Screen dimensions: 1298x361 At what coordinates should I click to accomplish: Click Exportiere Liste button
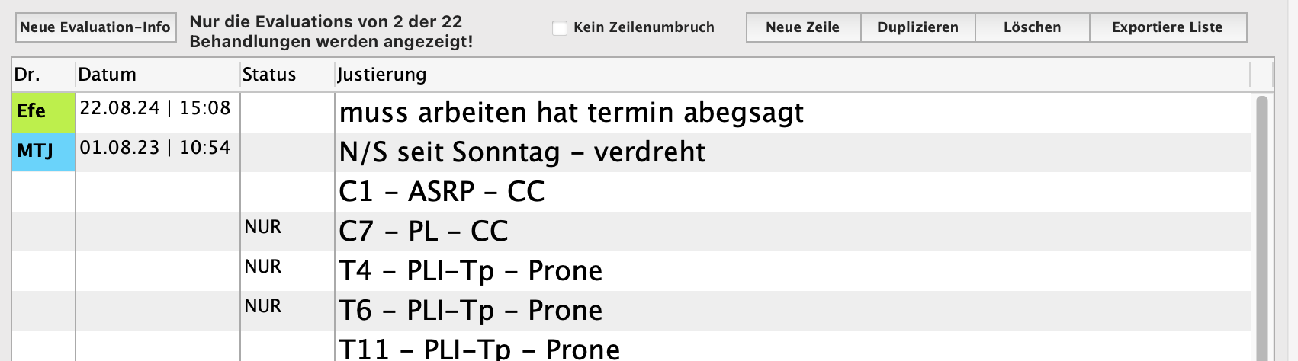click(x=1167, y=27)
